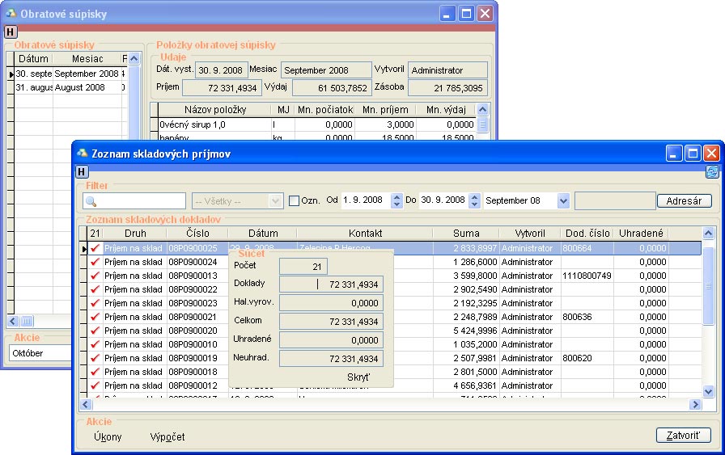Click the app icon in Zoznam skladových príjmov title bar
The image size is (725, 455).
click(82, 153)
